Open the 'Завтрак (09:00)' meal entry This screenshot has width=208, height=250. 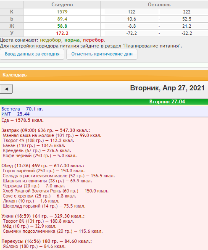[x=46, y=130]
